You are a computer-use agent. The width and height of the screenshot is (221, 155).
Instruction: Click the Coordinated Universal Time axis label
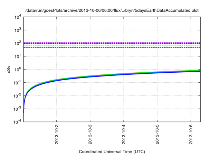pos(112,152)
